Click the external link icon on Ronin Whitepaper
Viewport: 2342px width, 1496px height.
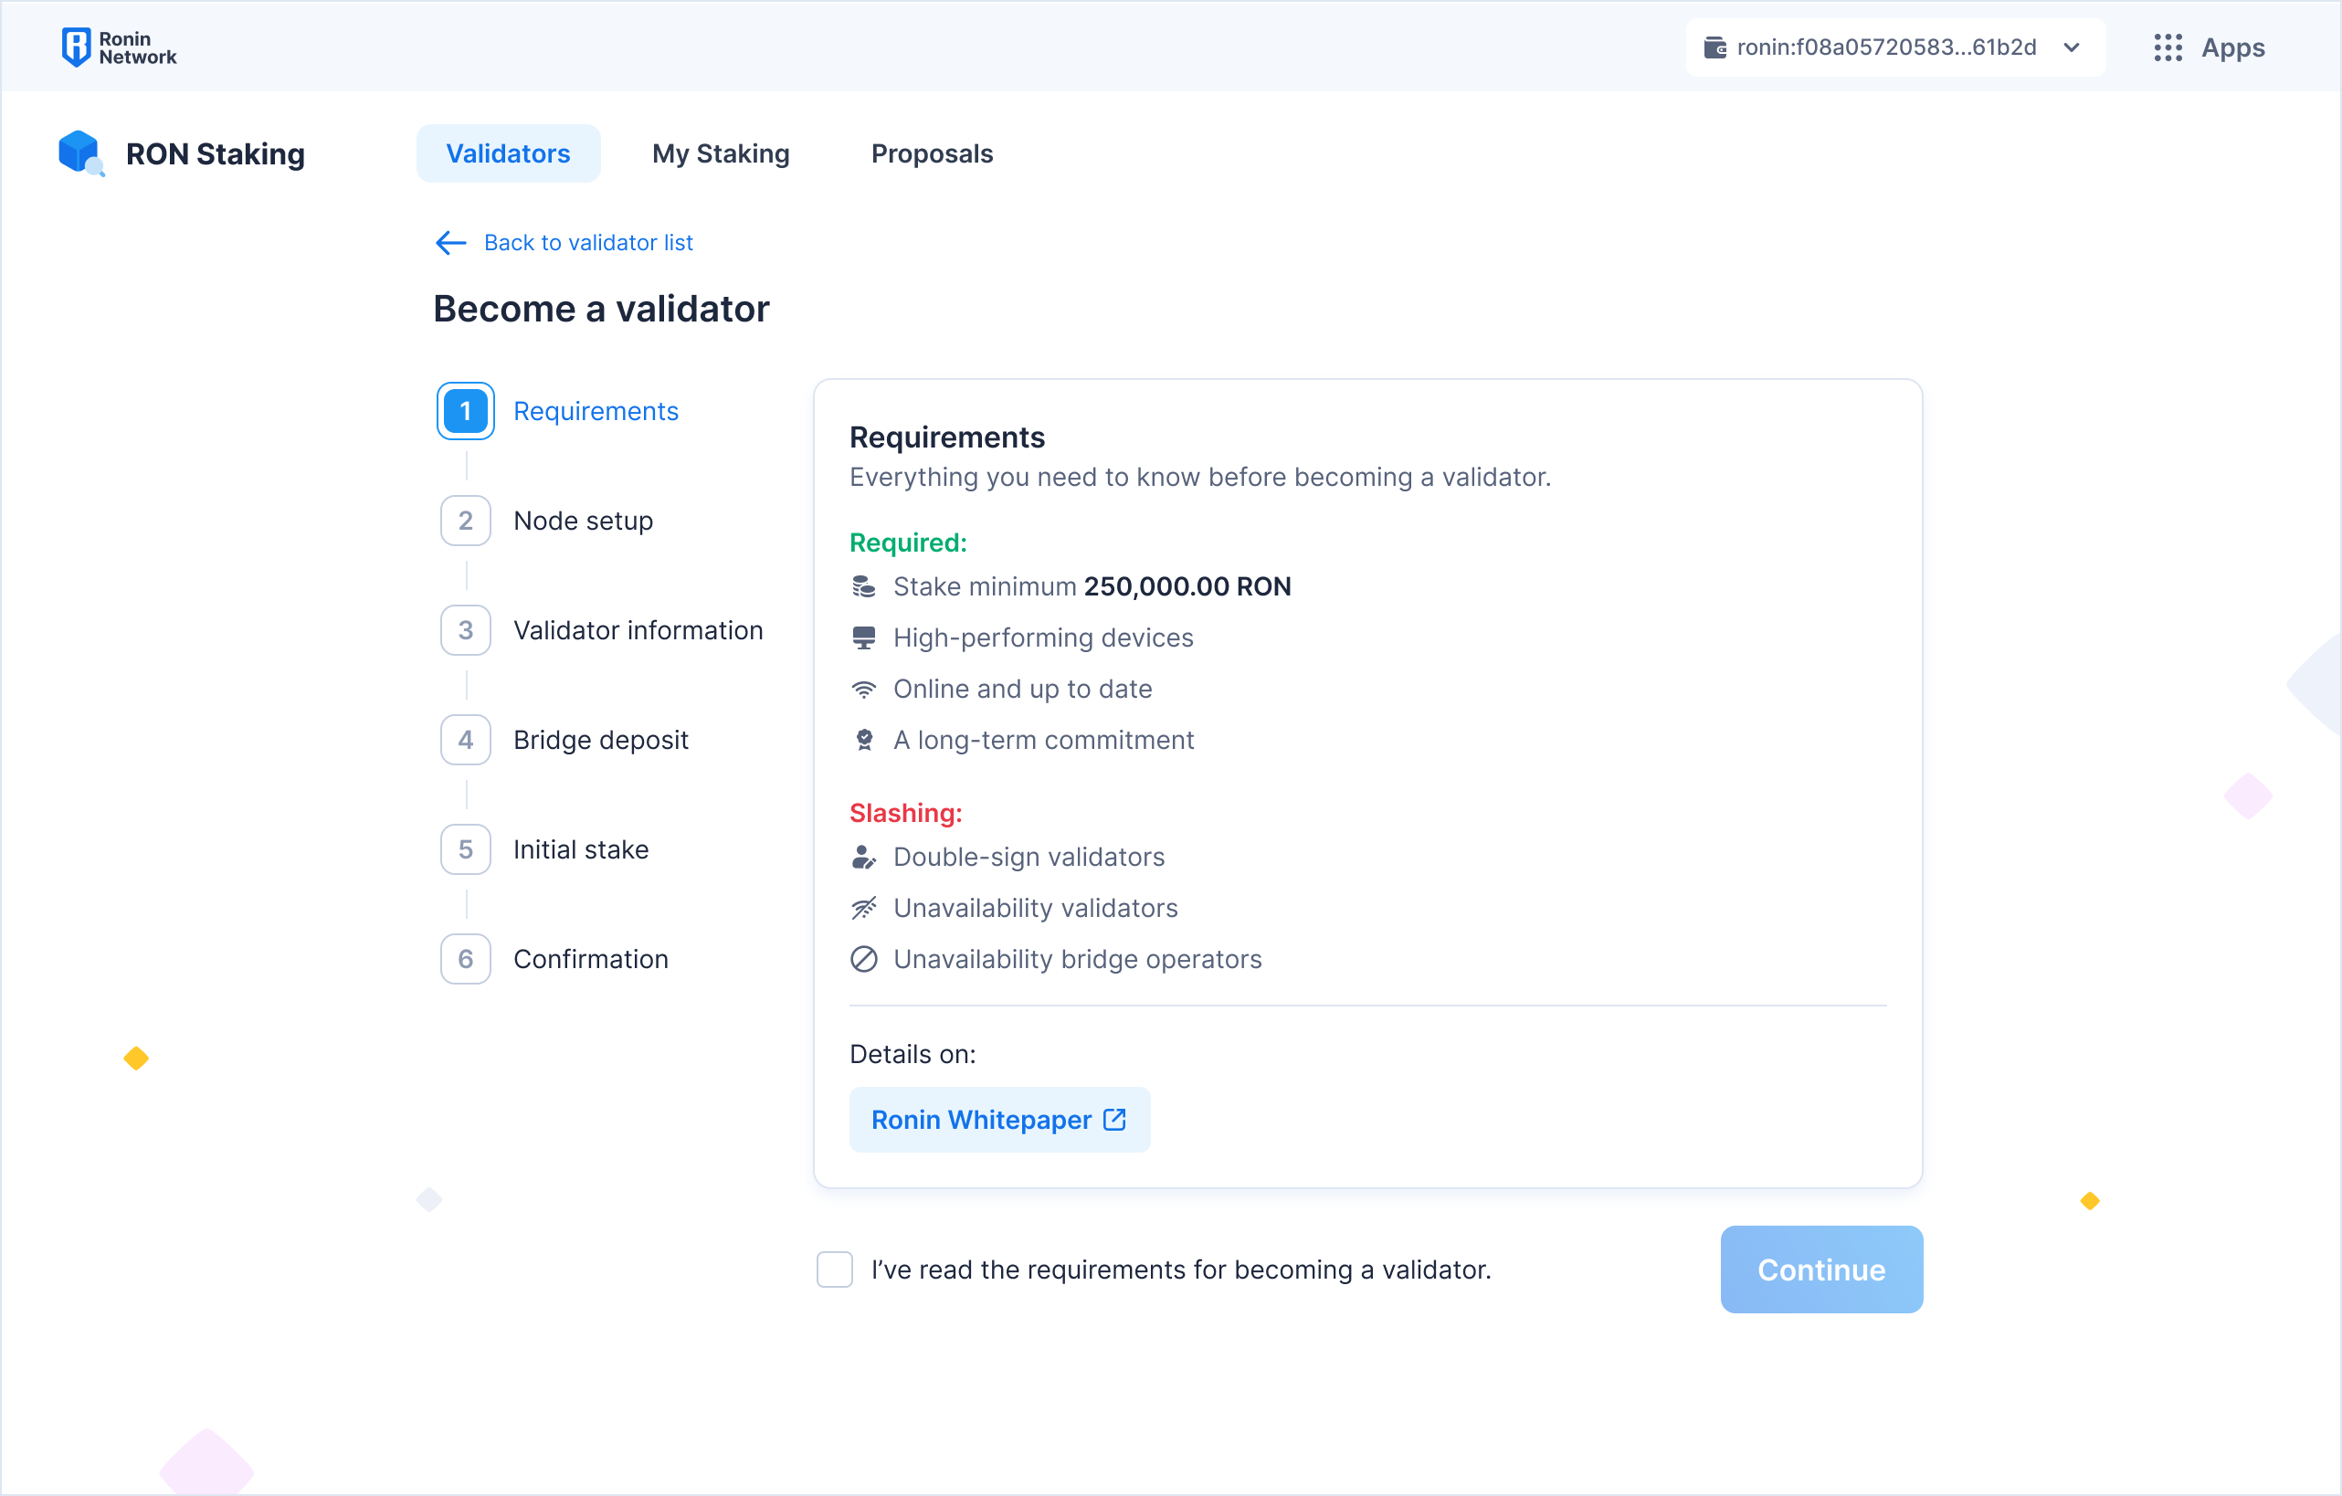click(x=1114, y=1120)
